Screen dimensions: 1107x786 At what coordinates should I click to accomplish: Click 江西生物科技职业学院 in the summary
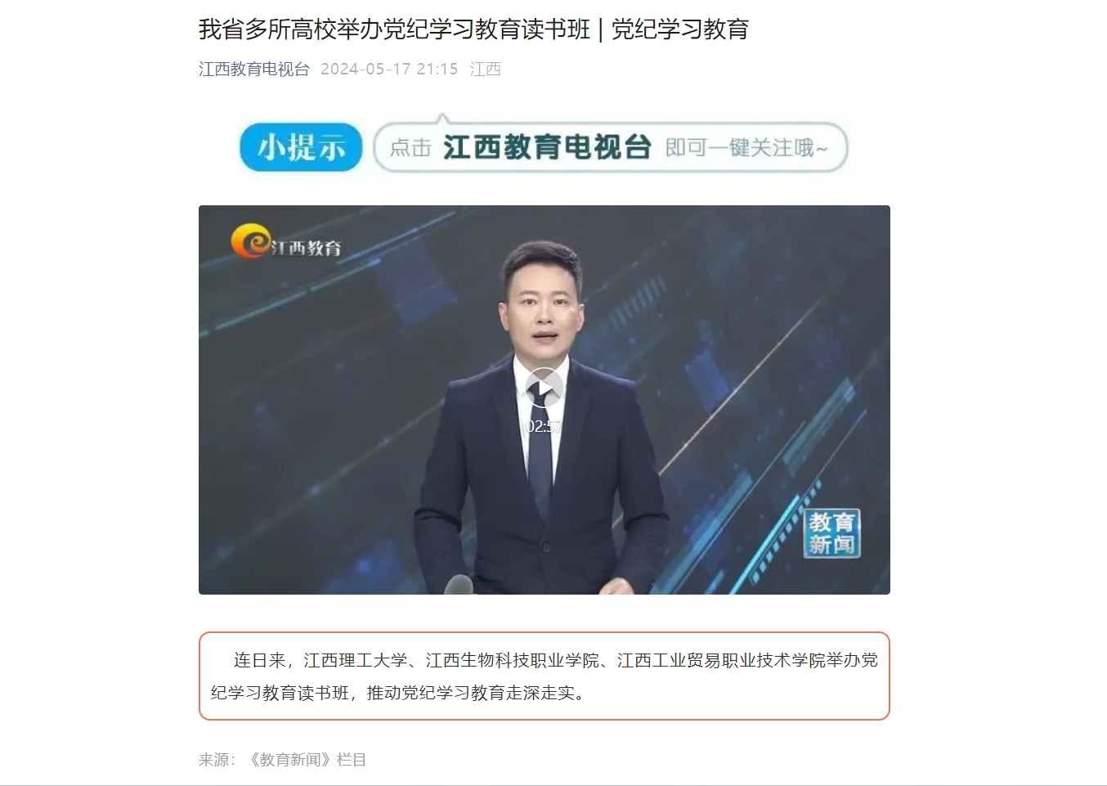point(513,660)
